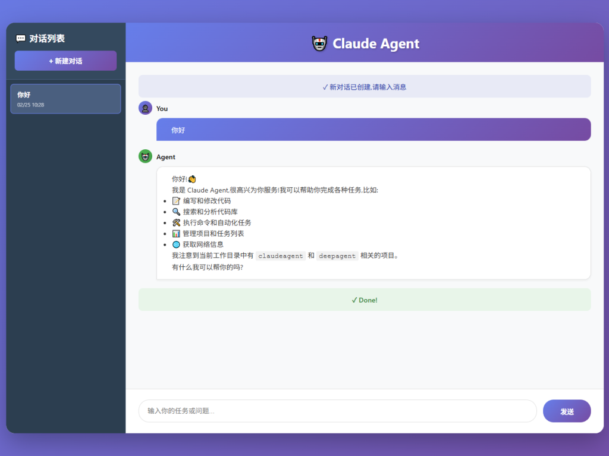Focus the 输入你的任务或问题 message input
The width and height of the screenshot is (609, 456).
(x=337, y=411)
